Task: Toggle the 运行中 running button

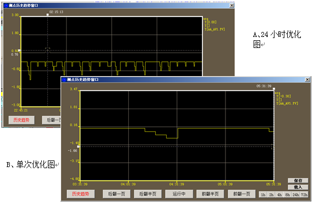Action: point(179,194)
